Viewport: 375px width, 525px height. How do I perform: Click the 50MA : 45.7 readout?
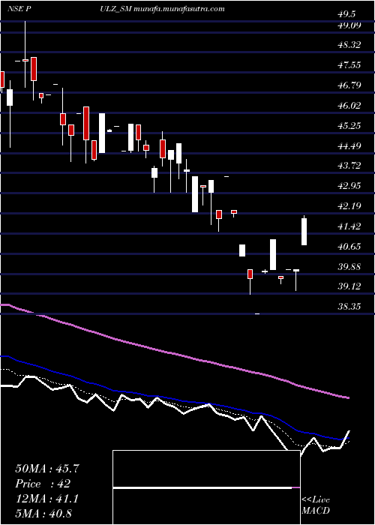click(x=47, y=469)
